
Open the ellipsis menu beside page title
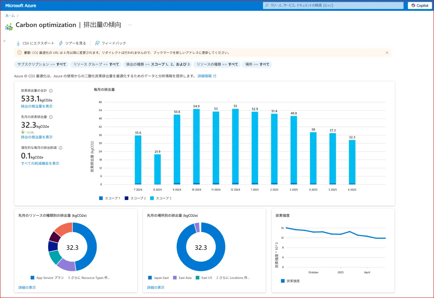[x=130, y=25]
